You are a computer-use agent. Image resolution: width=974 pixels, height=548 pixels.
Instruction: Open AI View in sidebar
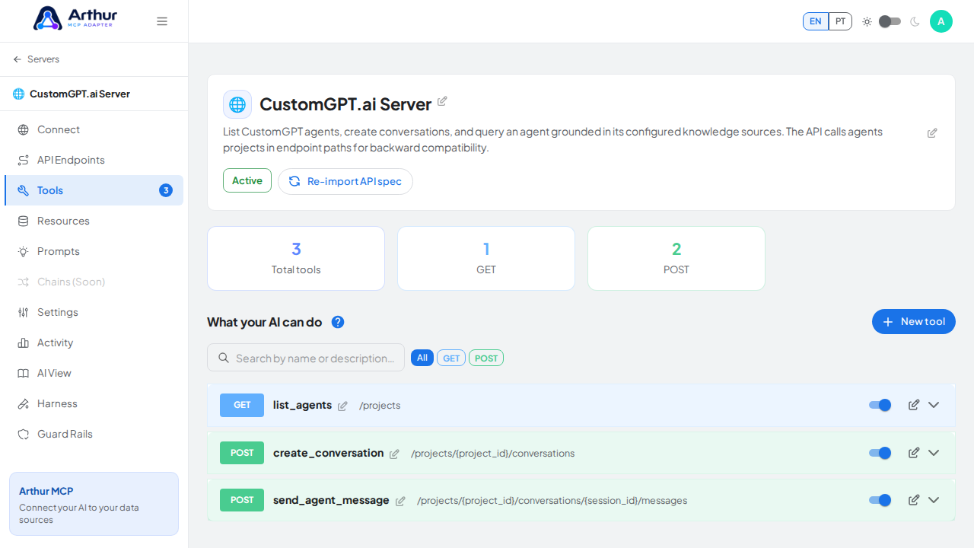[x=94, y=373]
